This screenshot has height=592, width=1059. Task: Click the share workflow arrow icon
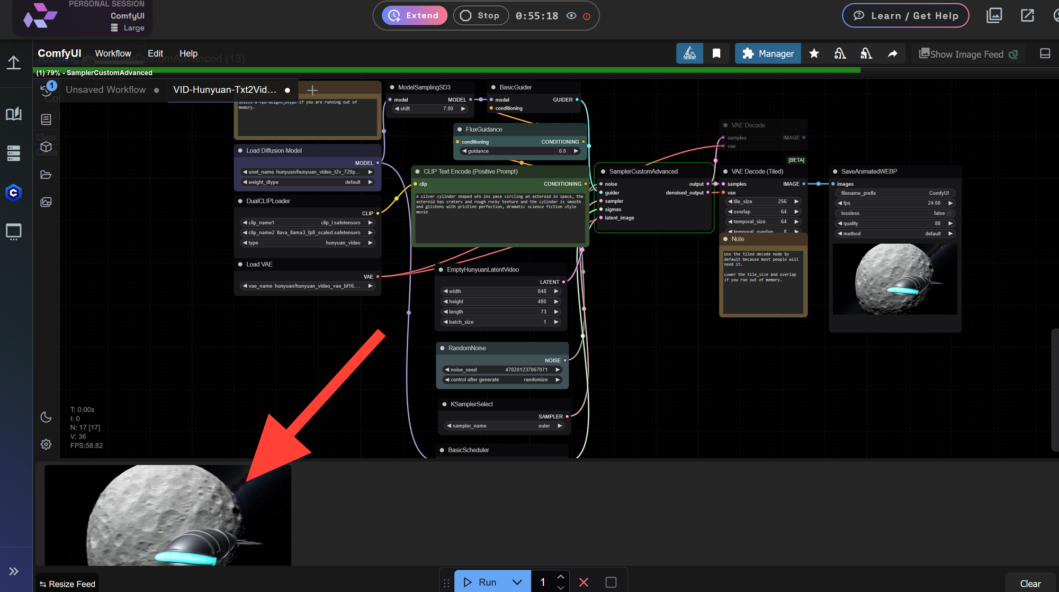pos(893,53)
